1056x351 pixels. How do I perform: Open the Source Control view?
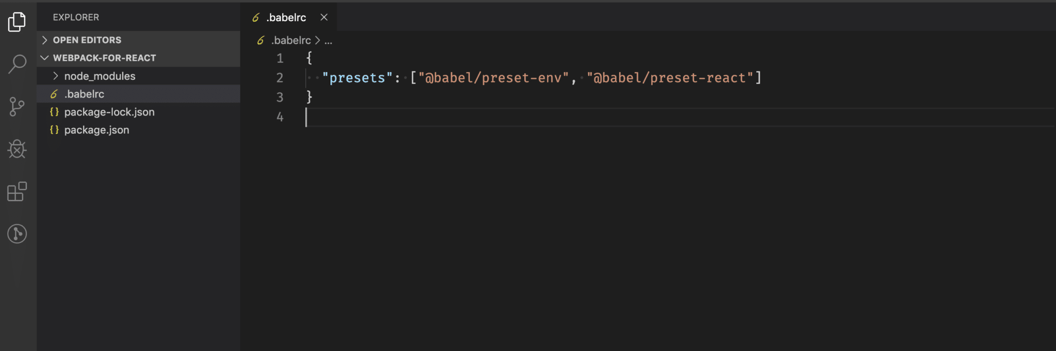point(18,107)
